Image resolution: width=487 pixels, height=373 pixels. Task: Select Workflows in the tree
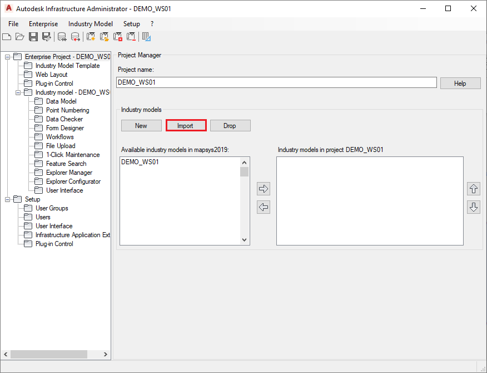[x=59, y=137]
